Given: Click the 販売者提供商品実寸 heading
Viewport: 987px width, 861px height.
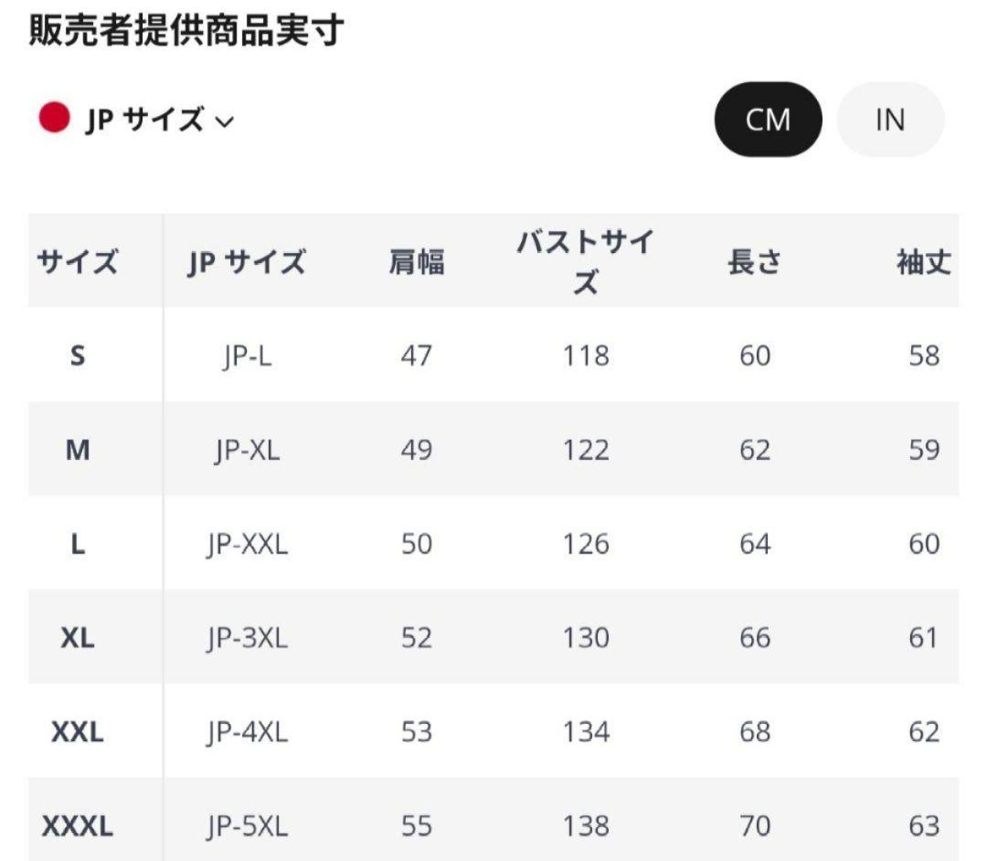Looking at the screenshot, I should coord(186,32).
